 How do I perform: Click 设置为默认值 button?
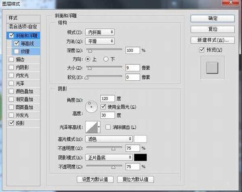point(95,180)
